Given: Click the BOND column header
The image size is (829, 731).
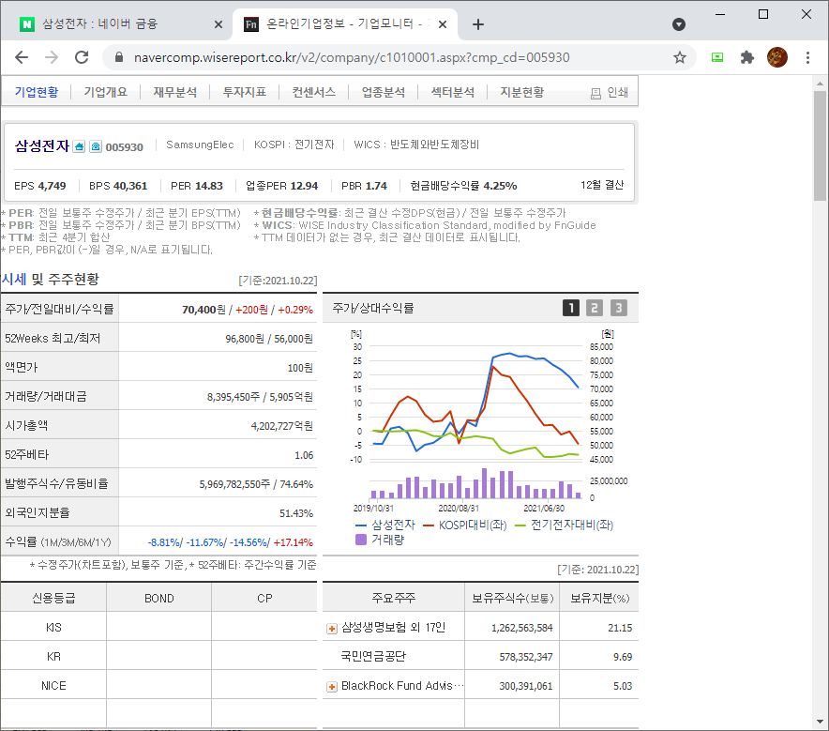Looking at the screenshot, I should [x=159, y=599].
